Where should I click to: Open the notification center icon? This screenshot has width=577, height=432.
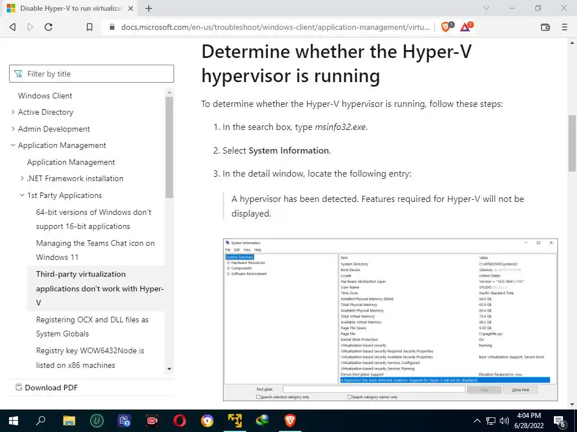coord(560,421)
